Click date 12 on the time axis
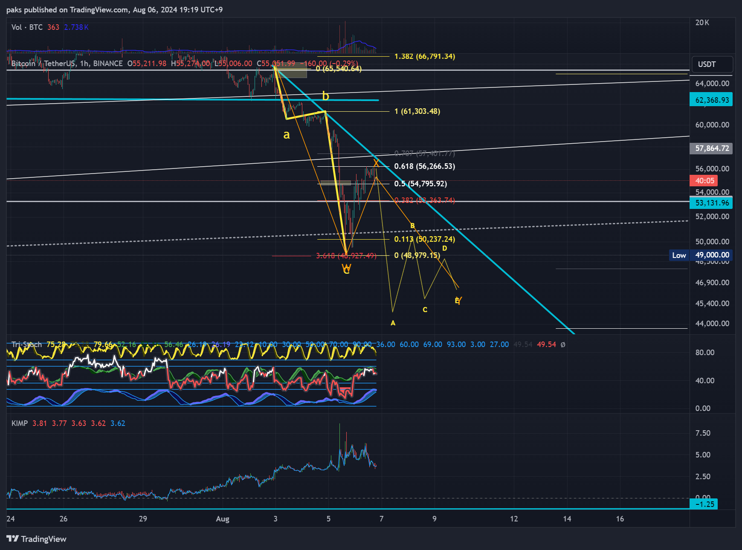 [514, 519]
